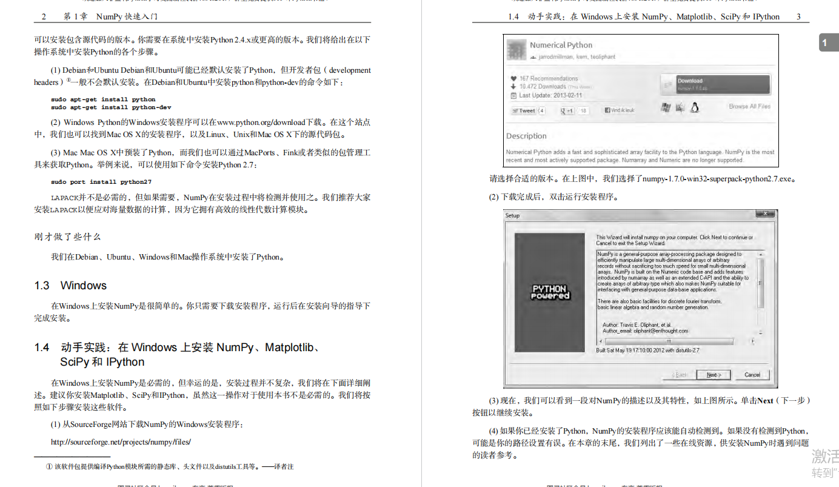Click the URL http://sourceforge.net/projects/numpy/files/

(121, 442)
